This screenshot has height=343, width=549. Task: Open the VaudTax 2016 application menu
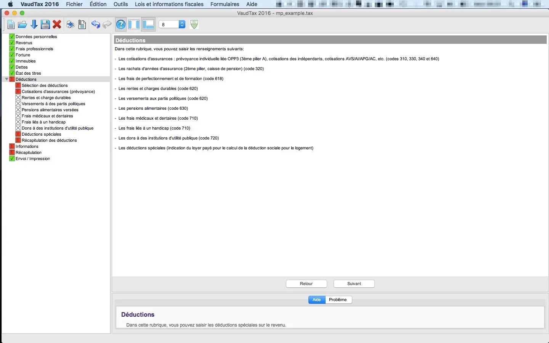(x=40, y=4)
